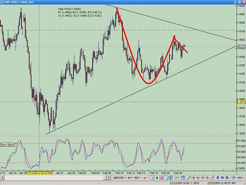246x185 pixels.
Task: Click the yellow 1/21/2009 4:00:00 PM date marker
Action: [x=39, y=173]
